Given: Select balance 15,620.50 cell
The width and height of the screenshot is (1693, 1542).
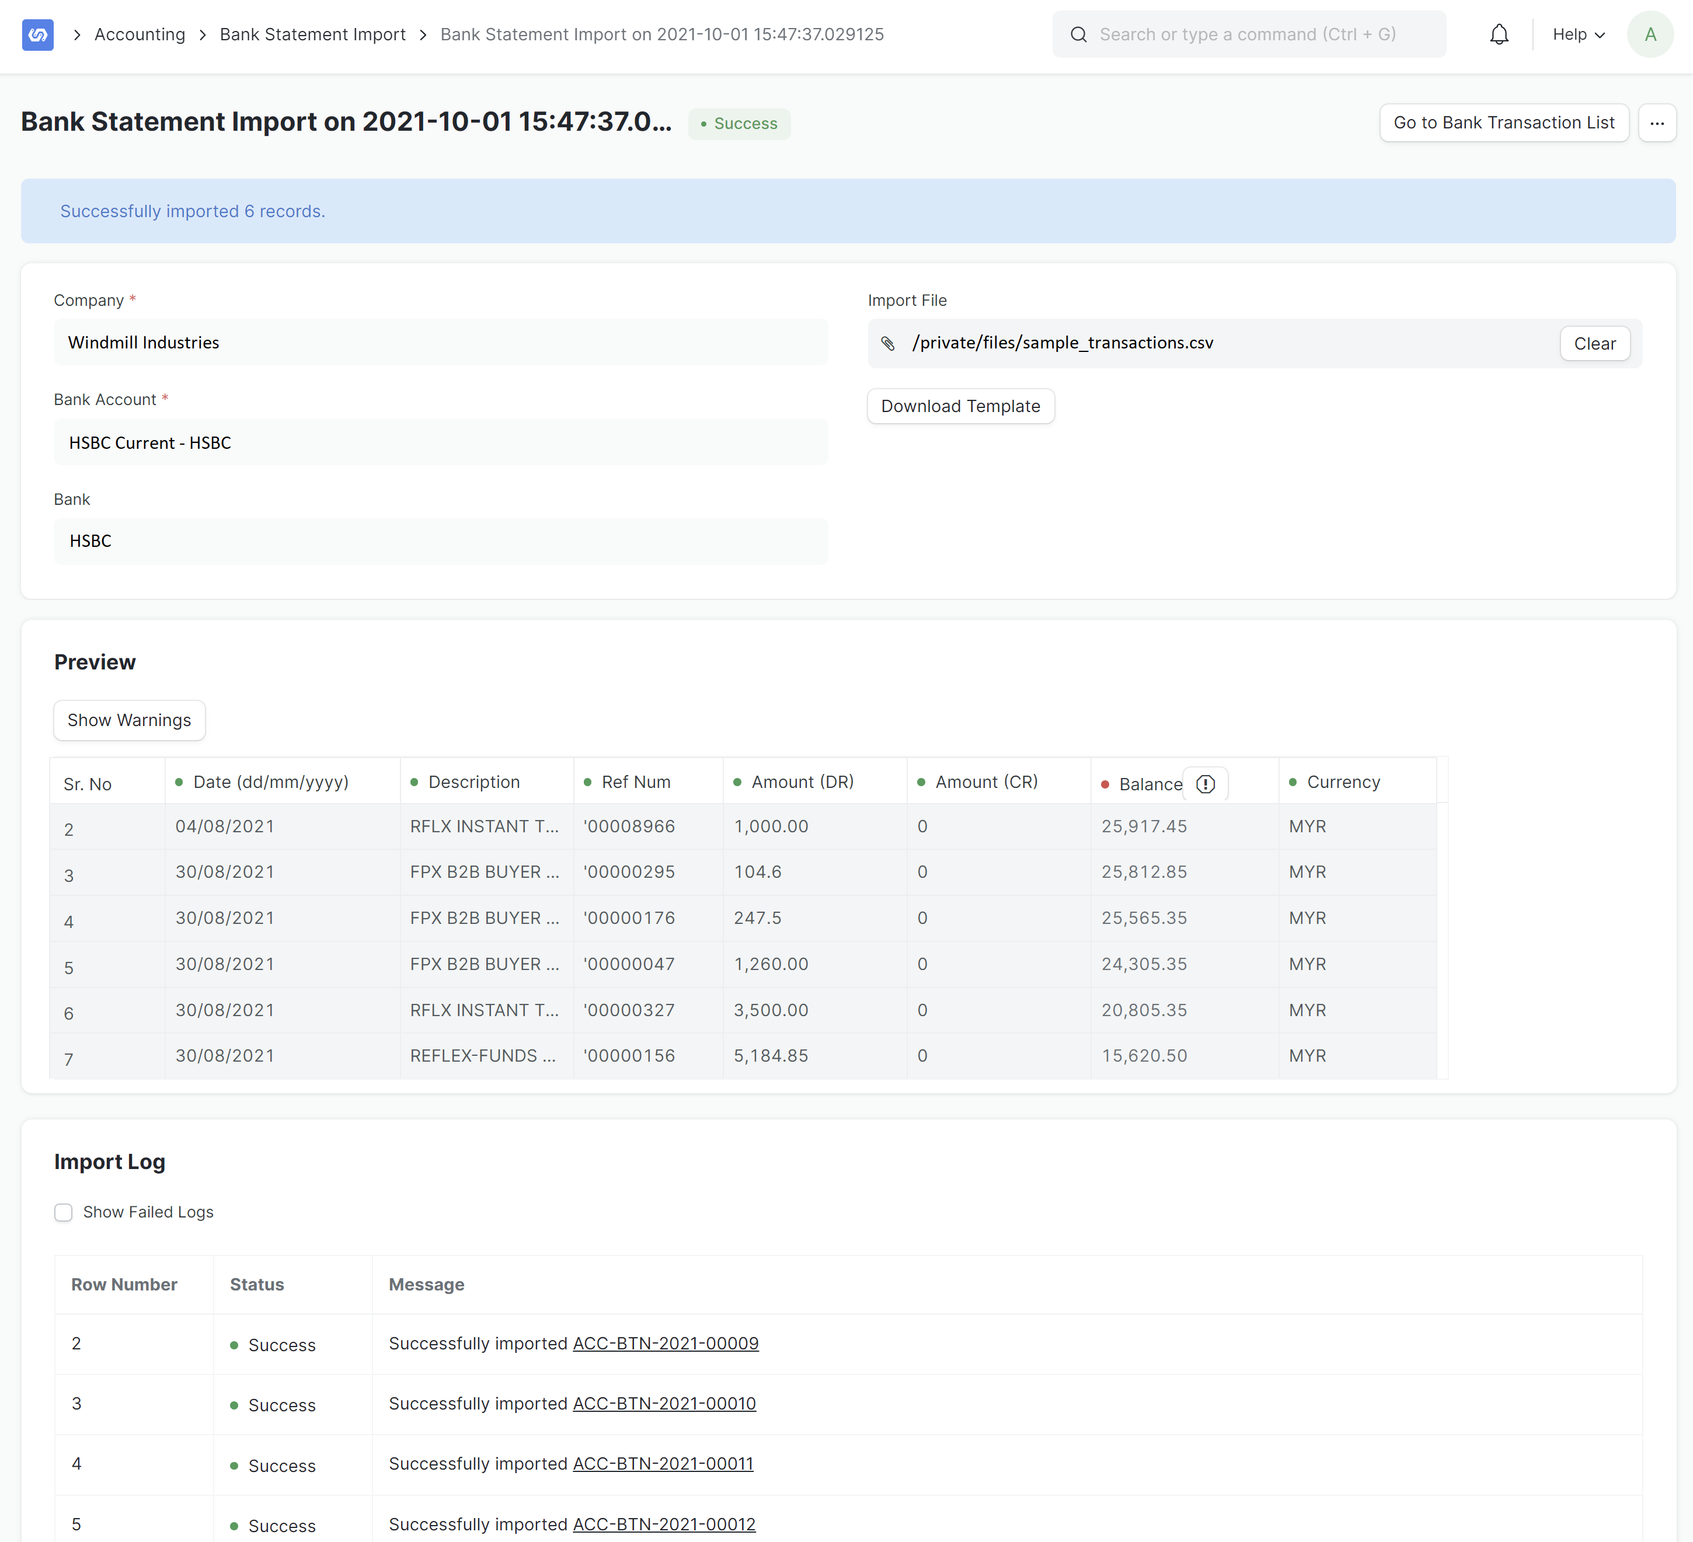Looking at the screenshot, I should tap(1184, 1056).
